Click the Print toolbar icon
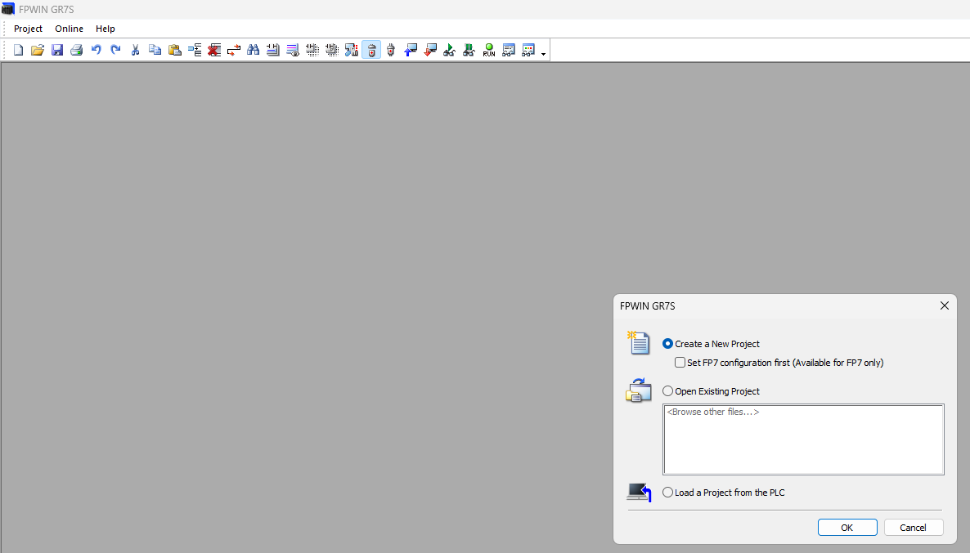The width and height of the screenshot is (970, 553). click(77, 50)
